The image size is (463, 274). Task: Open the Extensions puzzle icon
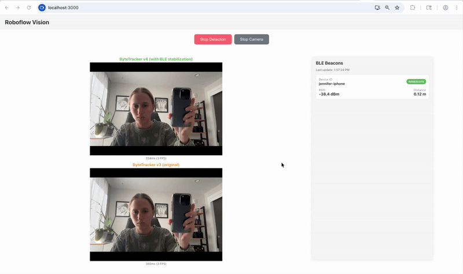click(x=413, y=7)
